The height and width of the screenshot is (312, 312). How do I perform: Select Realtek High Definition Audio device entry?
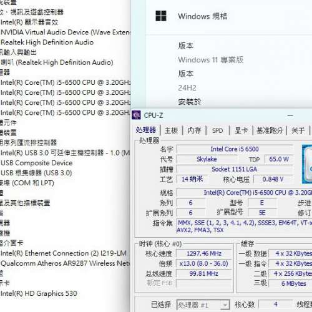click(x=47, y=42)
